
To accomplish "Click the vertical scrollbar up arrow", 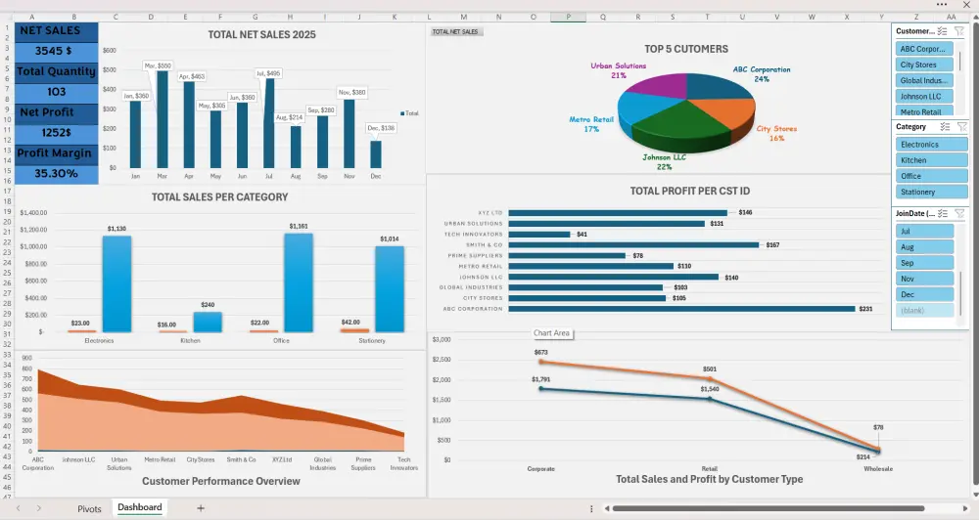I will (x=975, y=17).
